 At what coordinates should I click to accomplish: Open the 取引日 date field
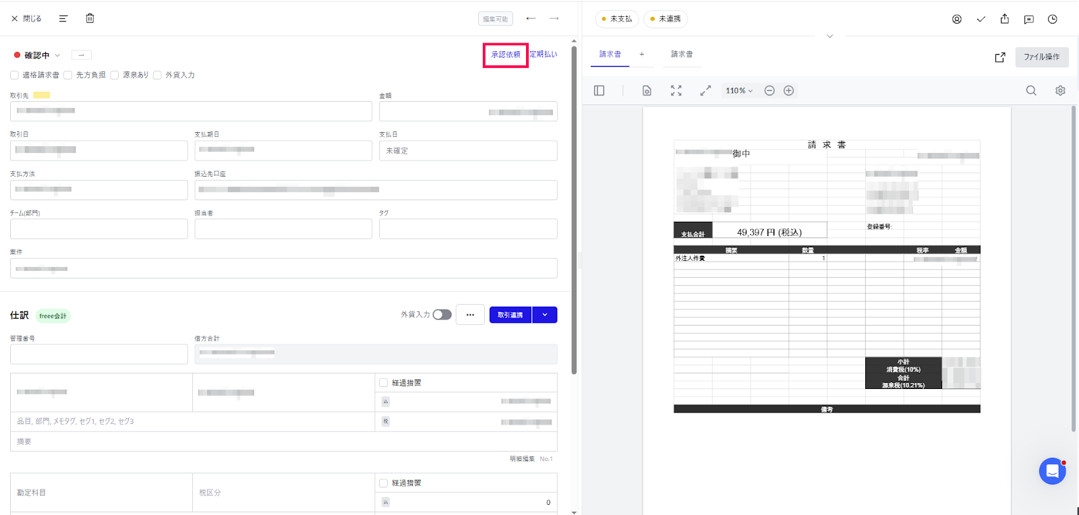point(99,150)
